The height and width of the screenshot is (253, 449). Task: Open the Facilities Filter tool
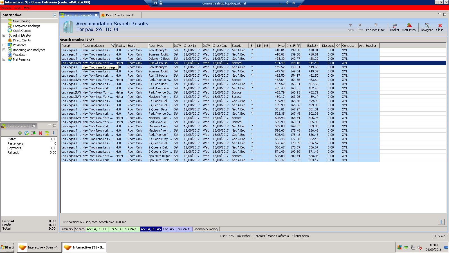pos(375,27)
